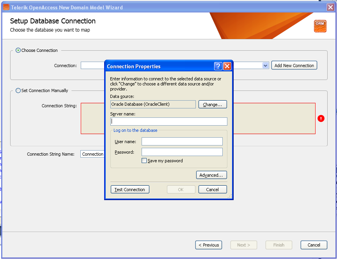Close the New Domain Model Wizard window
Image resolution: width=337 pixels, height=259 pixels.
coord(330,7)
